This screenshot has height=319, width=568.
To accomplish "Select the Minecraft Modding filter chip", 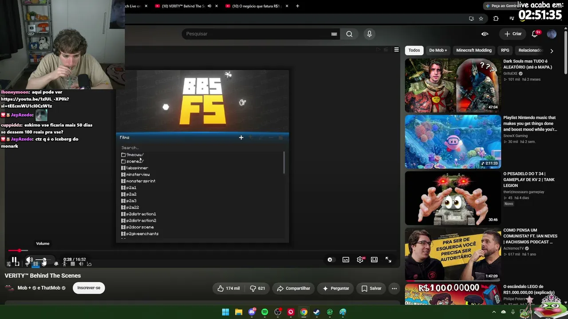I will 474,51.
